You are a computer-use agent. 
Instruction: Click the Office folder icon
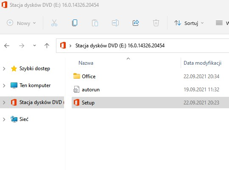(x=76, y=76)
